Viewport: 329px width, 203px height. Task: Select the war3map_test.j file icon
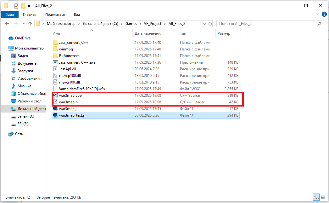[x=55, y=115]
